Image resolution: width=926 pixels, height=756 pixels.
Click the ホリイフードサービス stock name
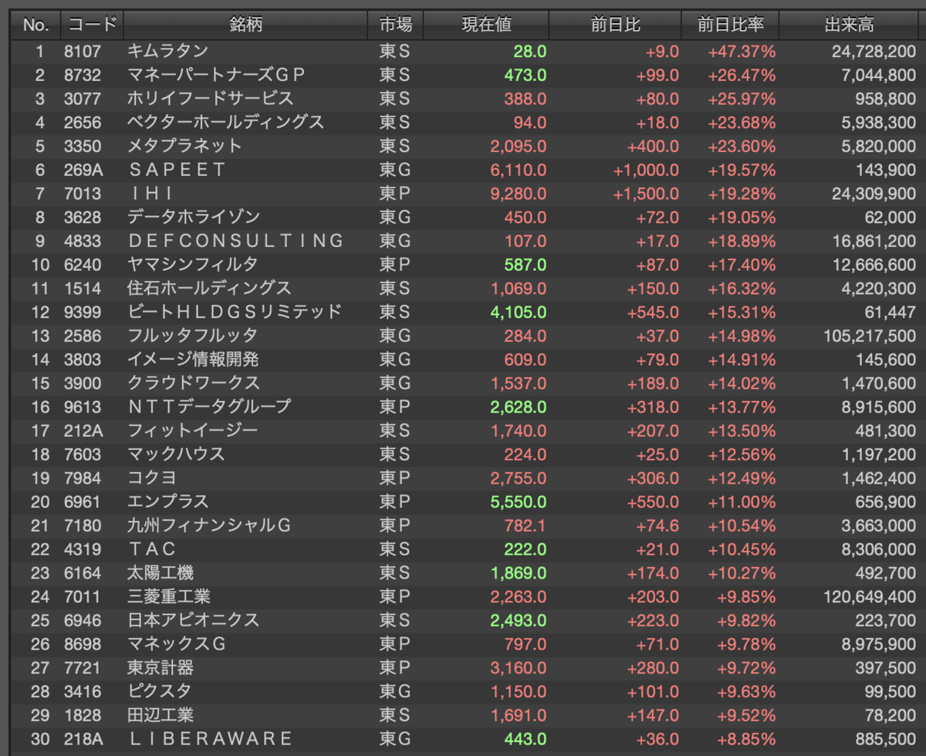pos(211,99)
